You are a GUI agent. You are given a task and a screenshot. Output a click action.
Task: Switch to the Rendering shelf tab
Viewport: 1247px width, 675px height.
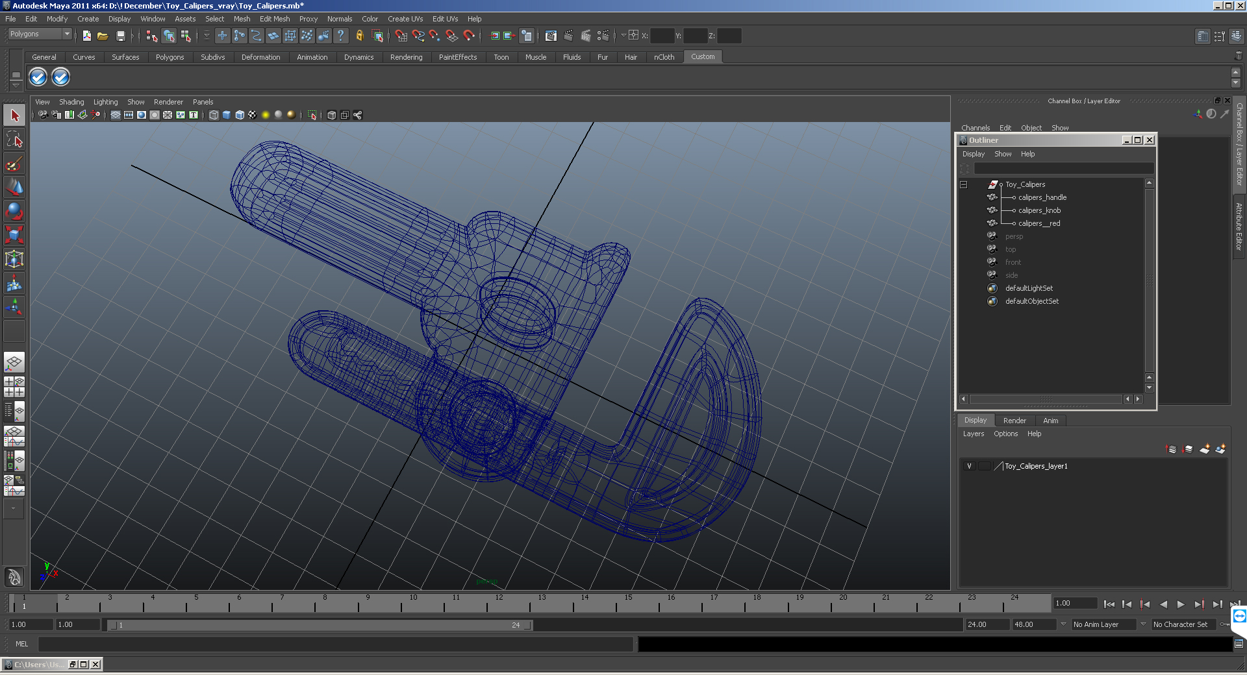tap(406, 57)
